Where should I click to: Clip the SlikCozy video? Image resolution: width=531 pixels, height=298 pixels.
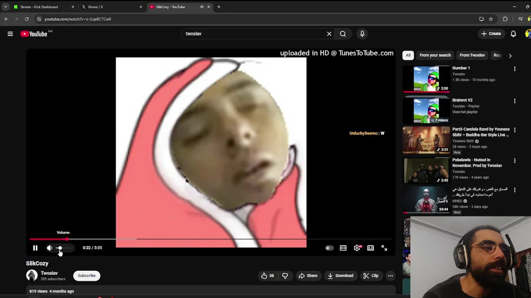(x=370, y=276)
